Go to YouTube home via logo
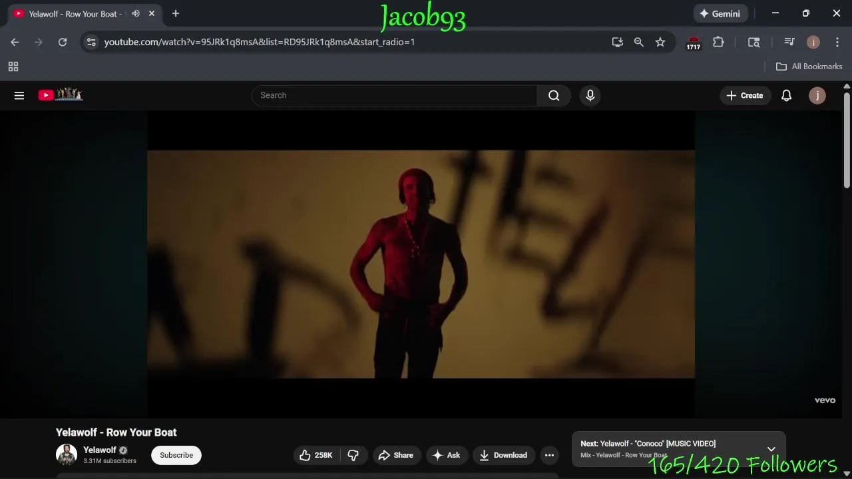 click(x=60, y=95)
